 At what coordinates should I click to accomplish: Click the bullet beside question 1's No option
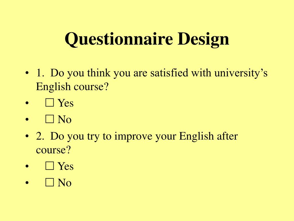27,119
